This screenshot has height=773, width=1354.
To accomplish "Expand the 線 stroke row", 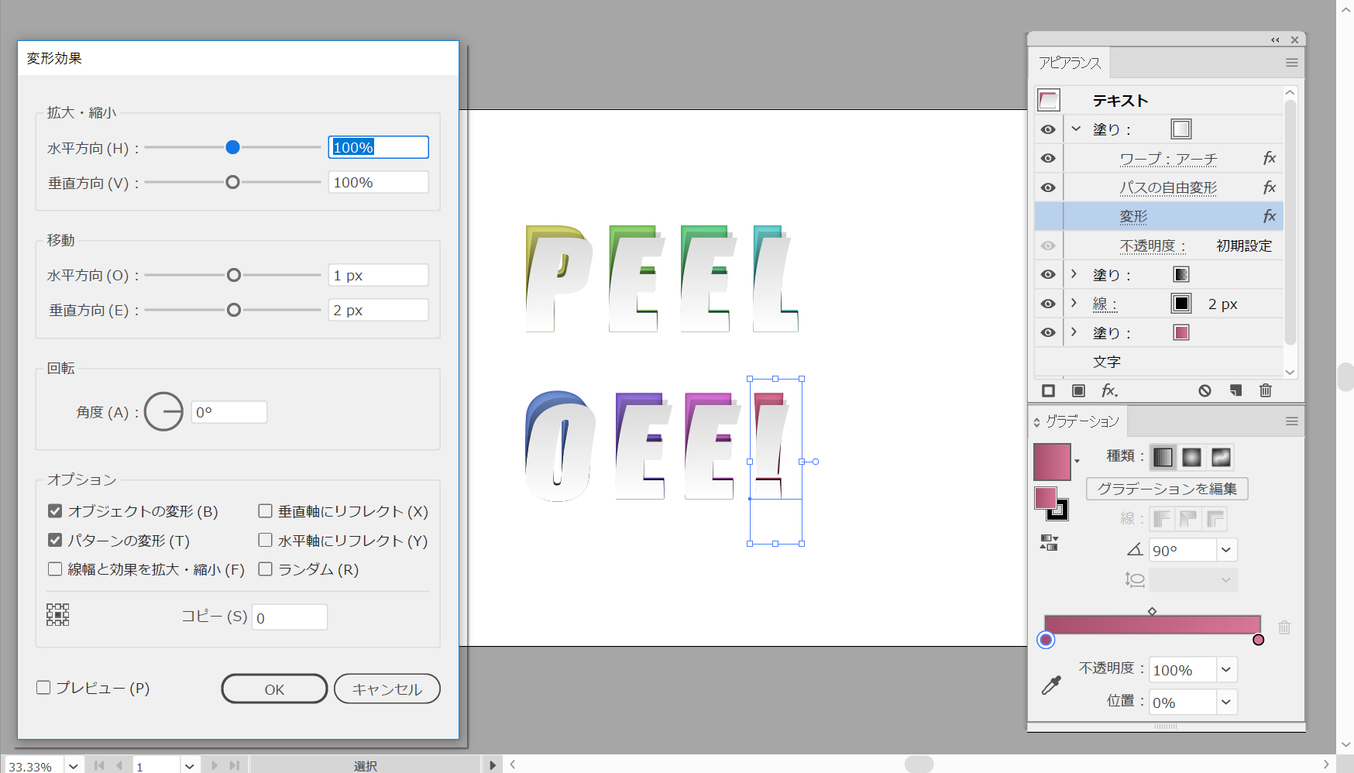I will coord(1074,303).
